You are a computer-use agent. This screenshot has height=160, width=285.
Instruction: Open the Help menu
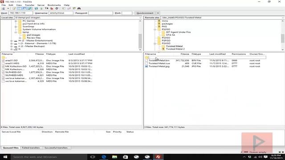point(67,5)
